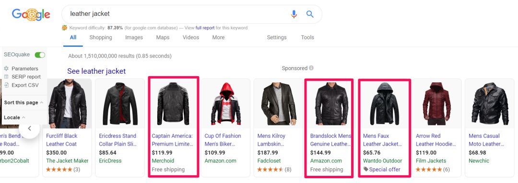Open SEOquake Parameters gear icon
The height and width of the screenshot is (183, 518).
[6, 69]
